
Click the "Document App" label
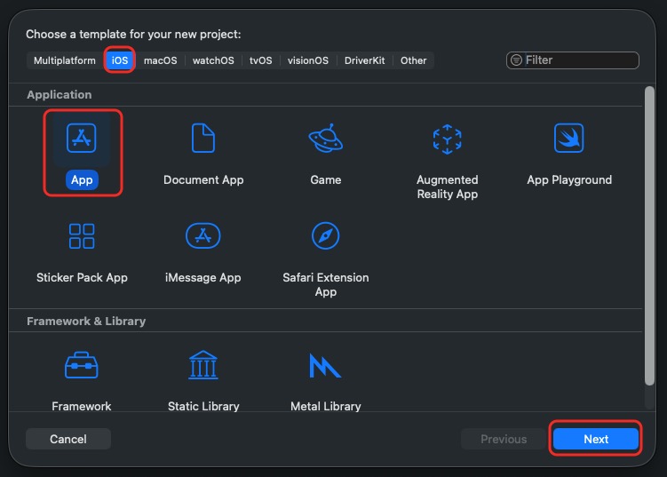[x=203, y=180]
